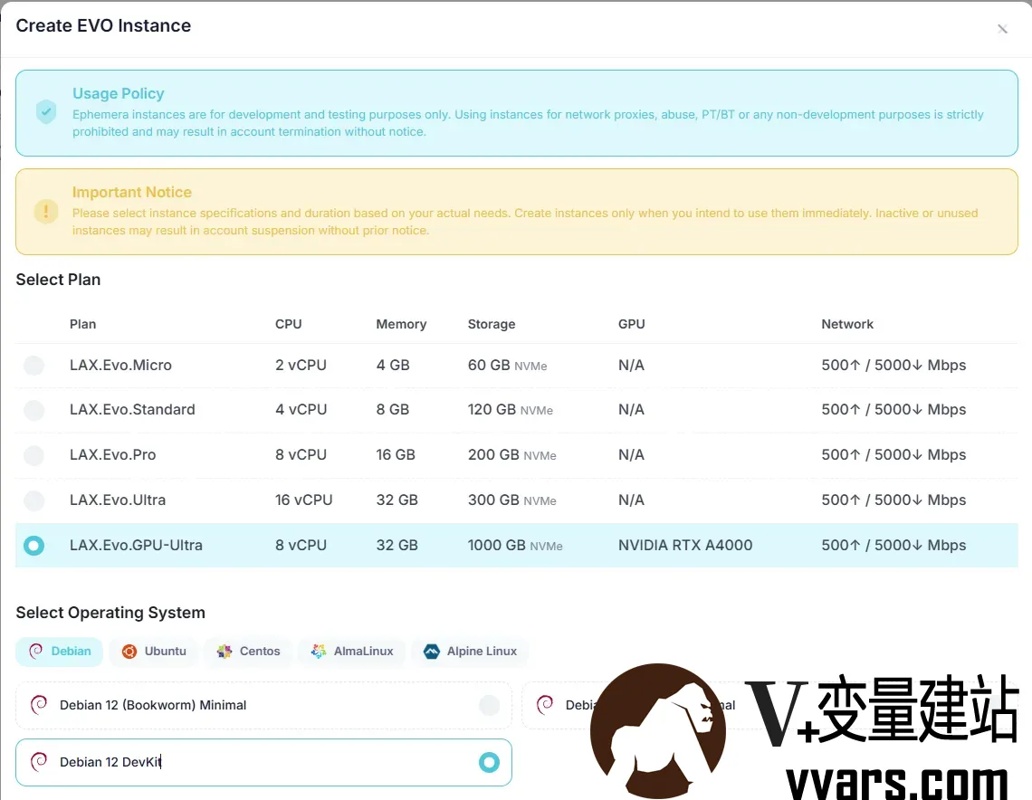Click the LAX.Evo.Pro plan name

pyautogui.click(x=112, y=455)
